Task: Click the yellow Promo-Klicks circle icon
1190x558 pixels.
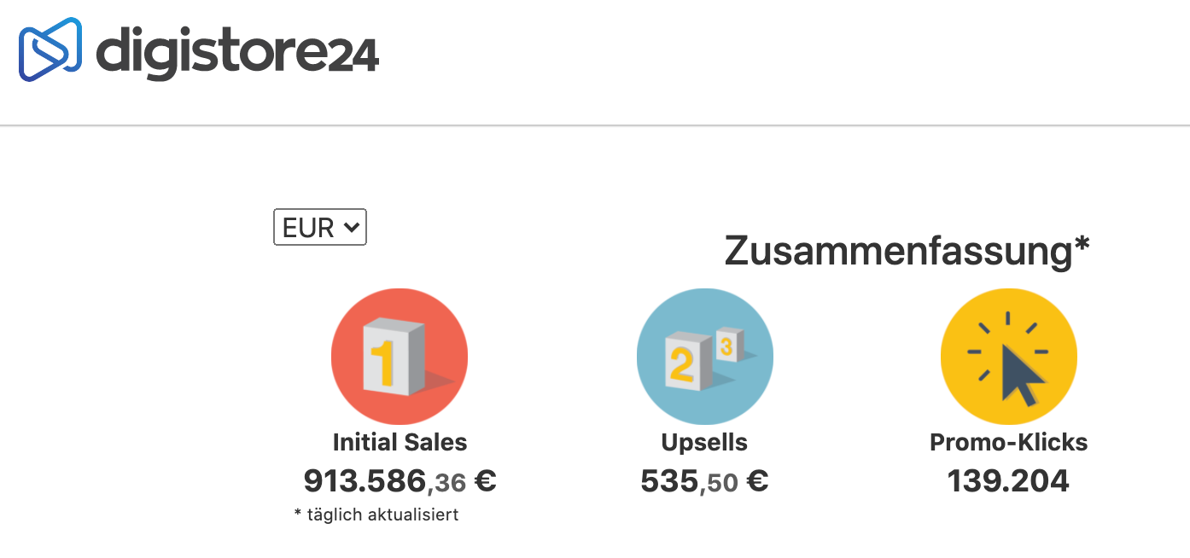Action: pyautogui.click(x=1008, y=357)
